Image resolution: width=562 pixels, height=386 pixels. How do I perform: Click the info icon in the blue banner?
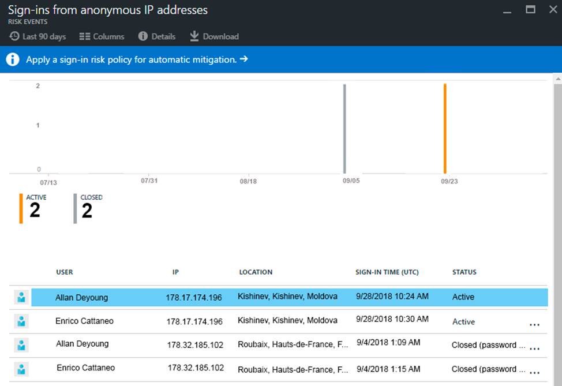(13, 59)
